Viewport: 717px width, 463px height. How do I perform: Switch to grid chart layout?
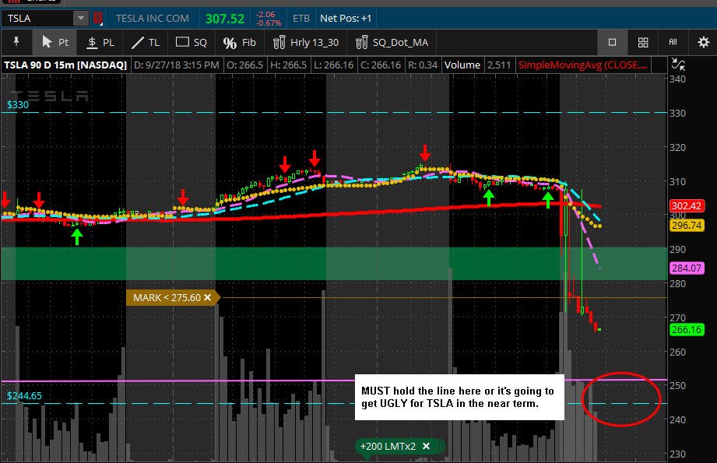(643, 43)
